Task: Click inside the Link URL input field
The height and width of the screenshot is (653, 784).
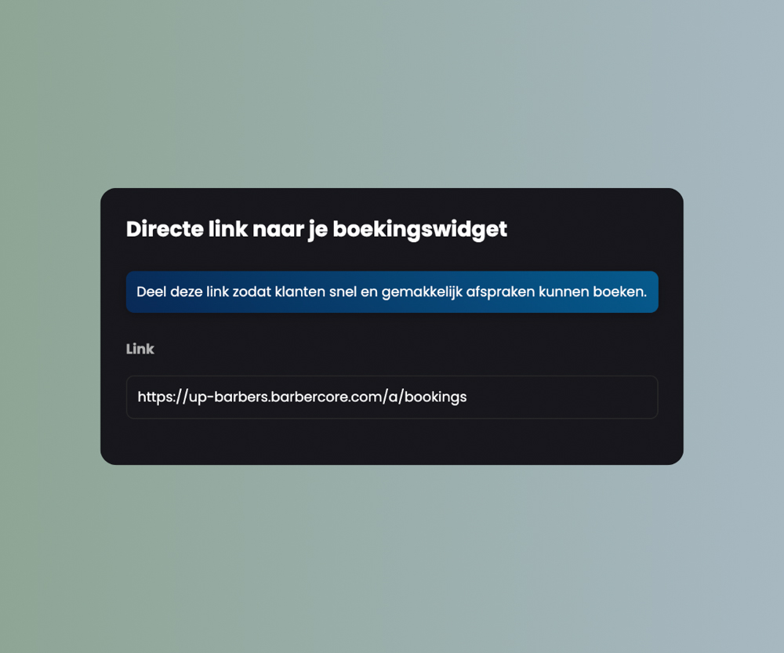Action: pos(391,397)
